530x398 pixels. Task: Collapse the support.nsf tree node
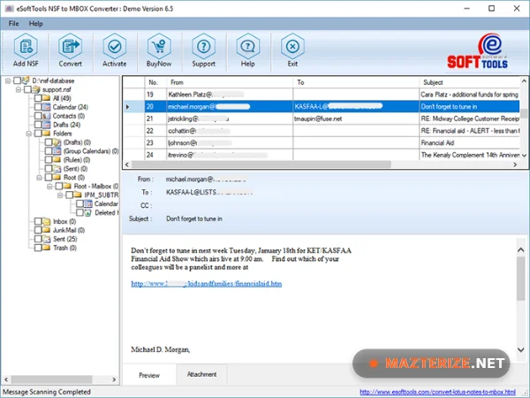pos(19,89)
